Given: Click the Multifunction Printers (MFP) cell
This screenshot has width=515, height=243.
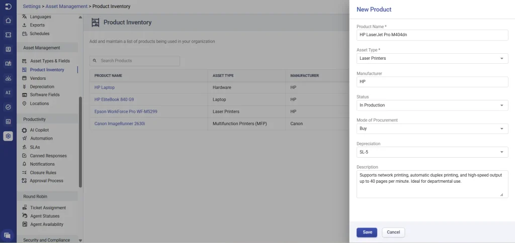Looking at the screenshot, I should pos(239,124).
